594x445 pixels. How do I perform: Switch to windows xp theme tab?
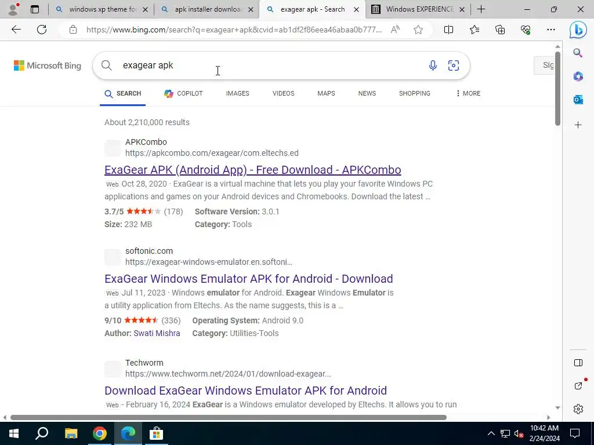click(102, 9)
